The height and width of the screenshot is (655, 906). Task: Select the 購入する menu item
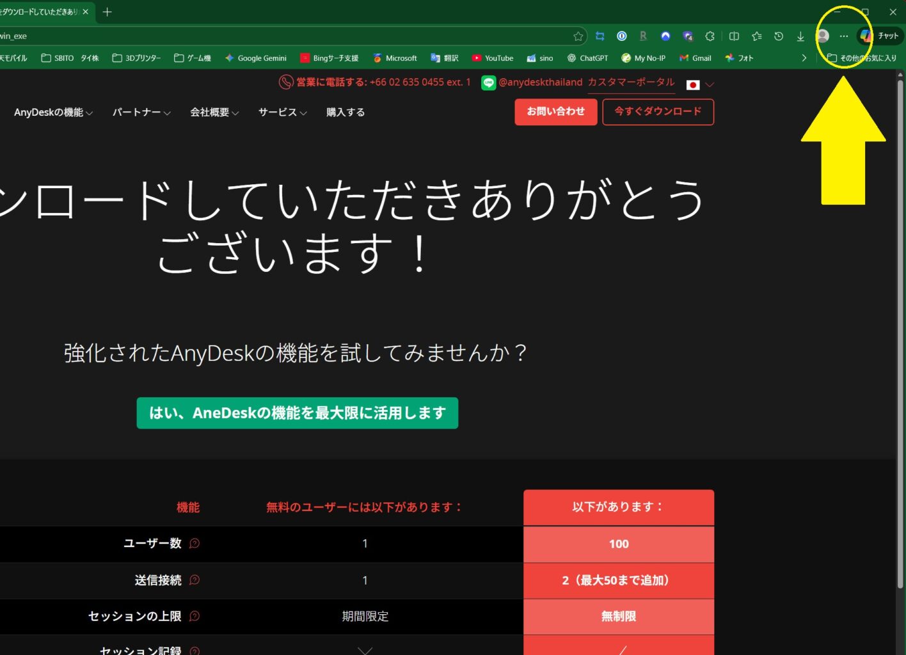346,113
